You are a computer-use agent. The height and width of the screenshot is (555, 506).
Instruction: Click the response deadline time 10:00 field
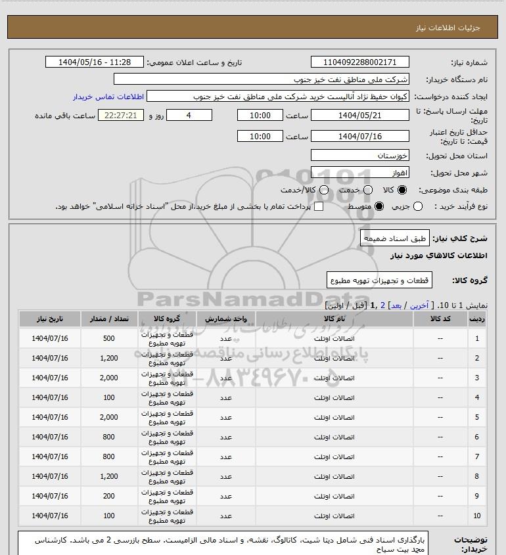260,115
